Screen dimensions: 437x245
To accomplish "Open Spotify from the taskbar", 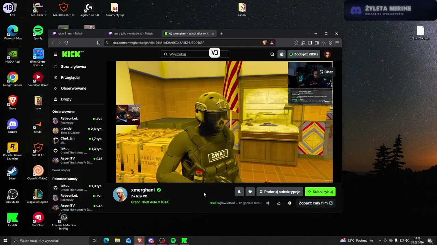I will tap(173, 241).
